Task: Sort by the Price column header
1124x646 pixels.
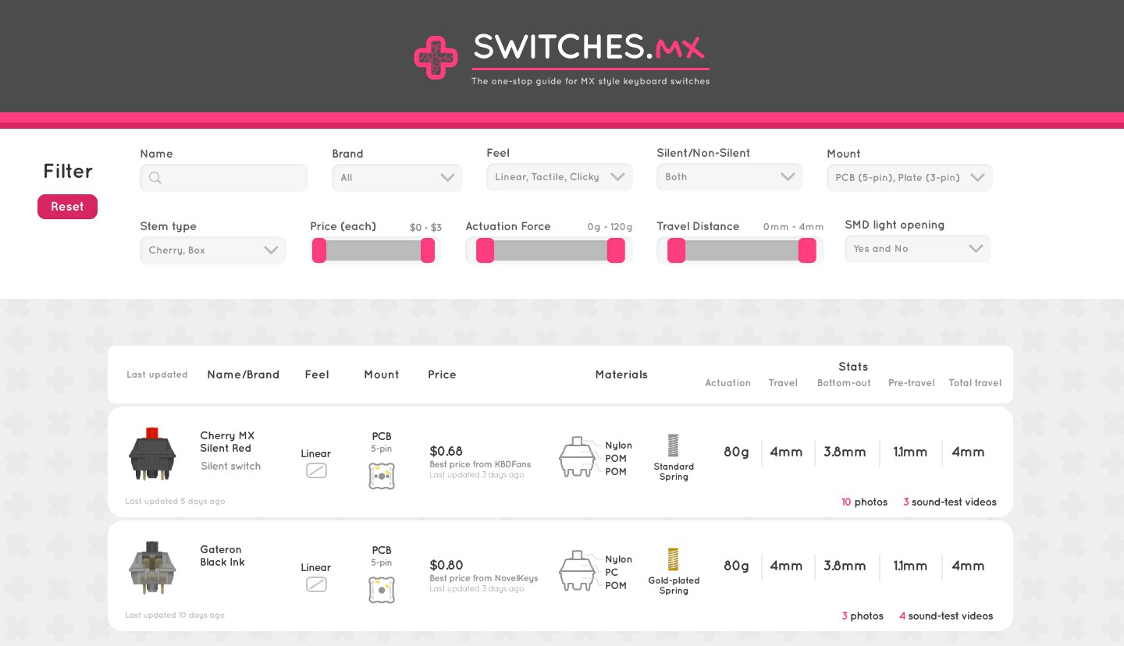Action: click(x=442, y=374)
